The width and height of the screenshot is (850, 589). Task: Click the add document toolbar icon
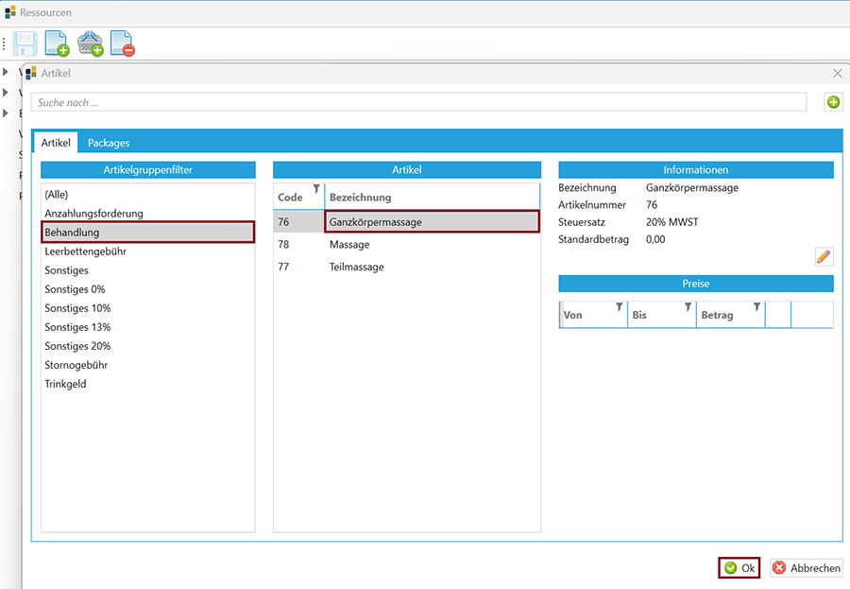click(57, 43)
